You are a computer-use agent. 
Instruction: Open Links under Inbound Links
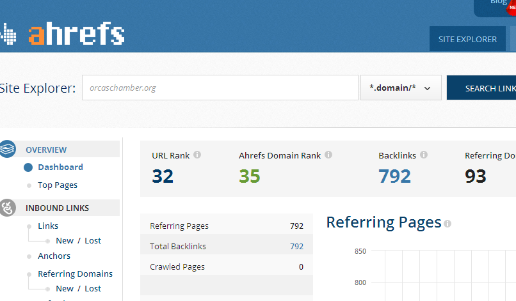click(48, 226)
